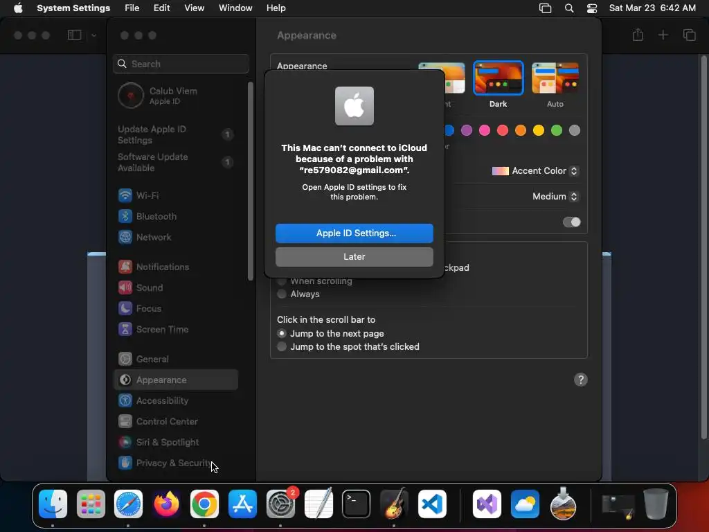Open the App Store from the Dock

click(x=242, y=504)
